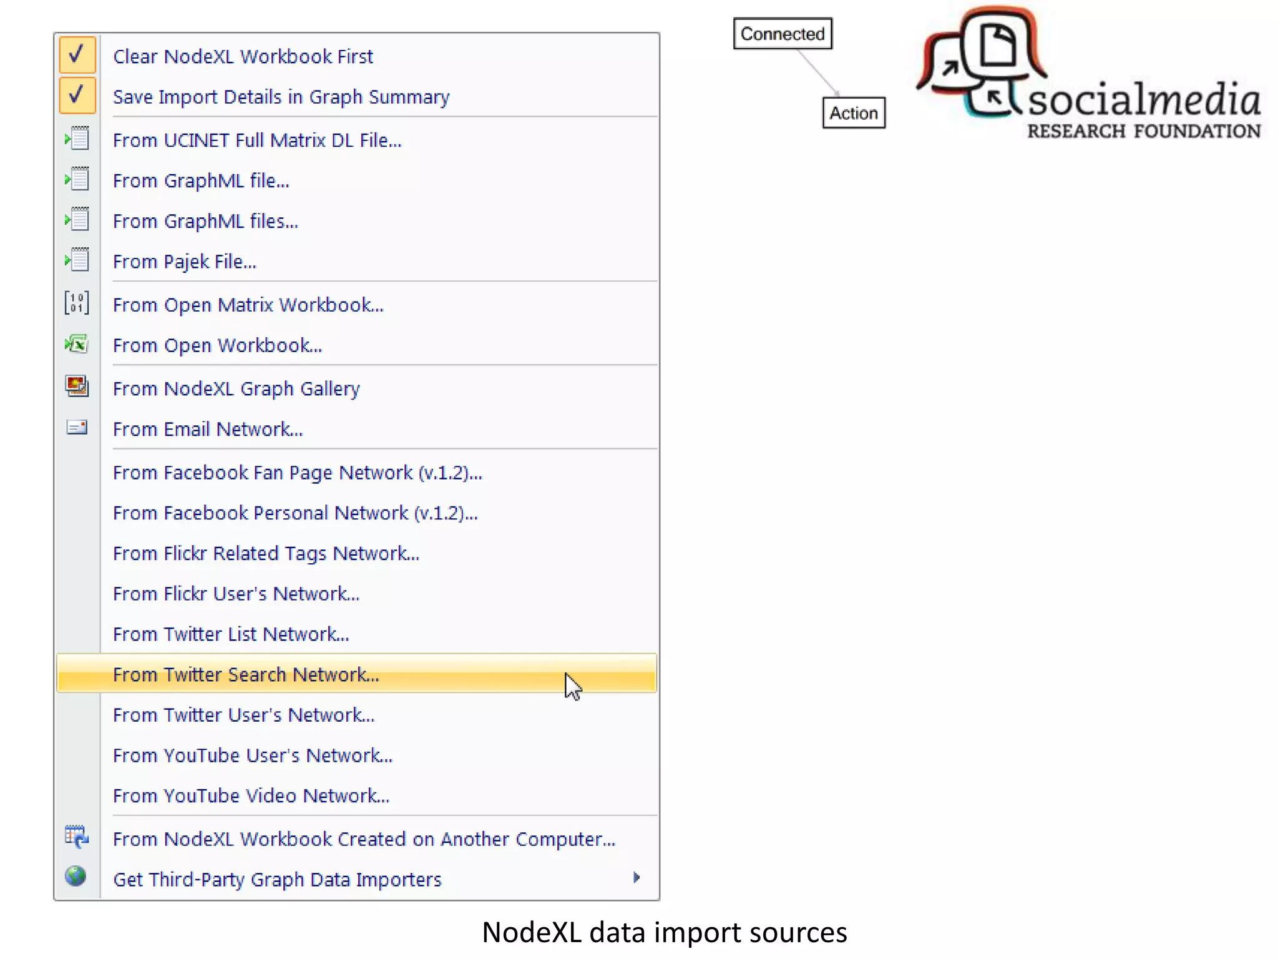1278x959 pixels.
Task: Import From YouTube Video Network...
Action: click(x=251, y=796)
